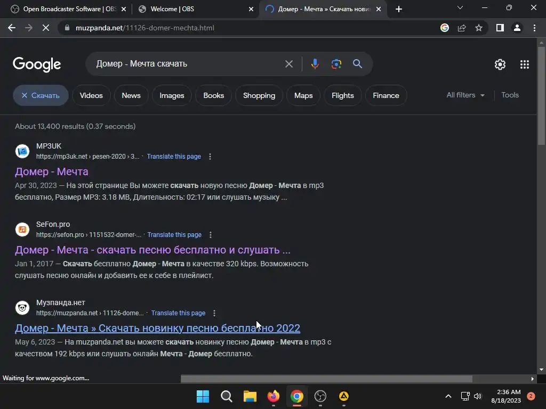Filter results by News
This screenshot has width=546, height=409.
(x=131, y=95)
